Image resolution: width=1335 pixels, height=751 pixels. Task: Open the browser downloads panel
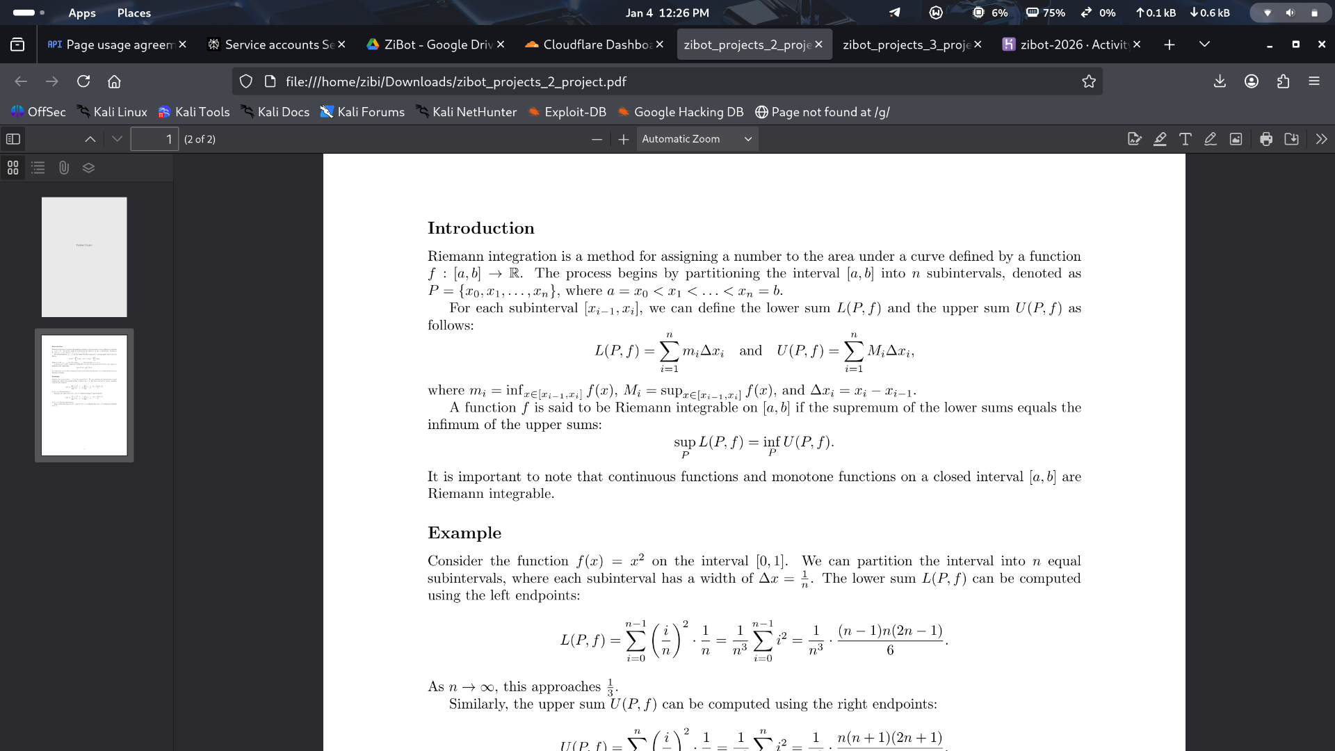(1220, 81)
